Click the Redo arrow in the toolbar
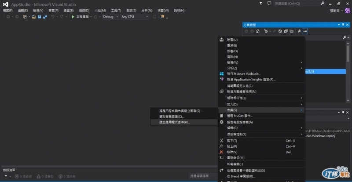 pos(62,17)
